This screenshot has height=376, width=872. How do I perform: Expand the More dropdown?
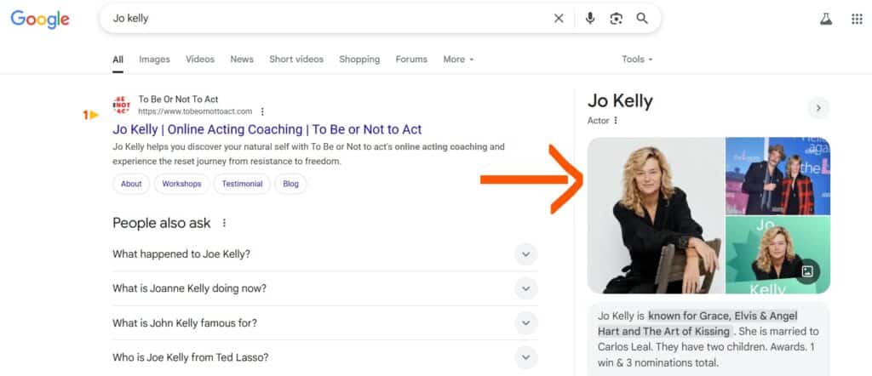(x=458, y=59)
